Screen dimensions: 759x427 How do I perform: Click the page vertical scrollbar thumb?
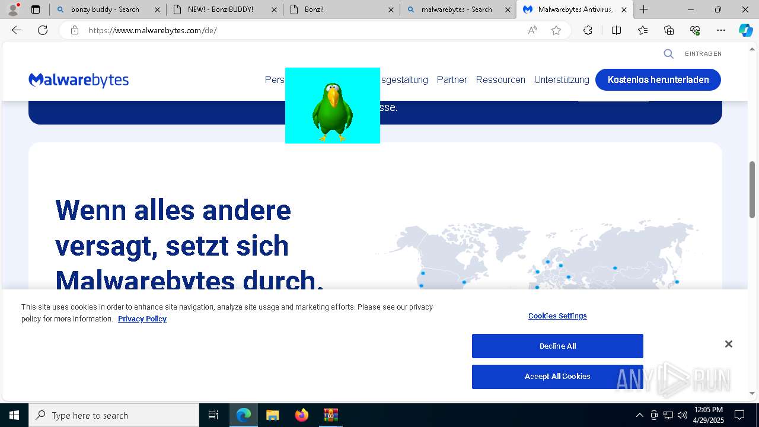tap(752, 189)
